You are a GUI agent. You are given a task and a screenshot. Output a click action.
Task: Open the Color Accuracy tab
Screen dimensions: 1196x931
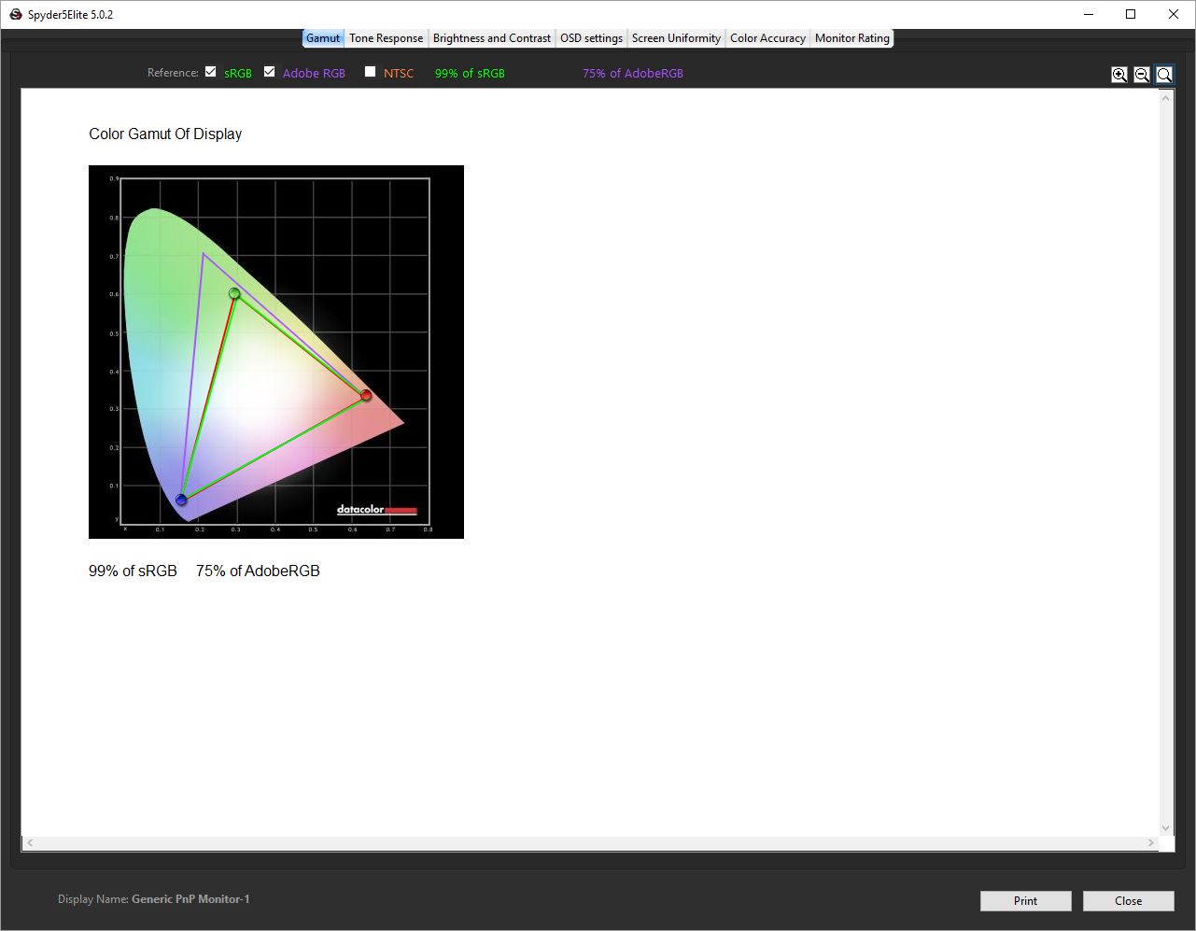[x=767, y=38]
